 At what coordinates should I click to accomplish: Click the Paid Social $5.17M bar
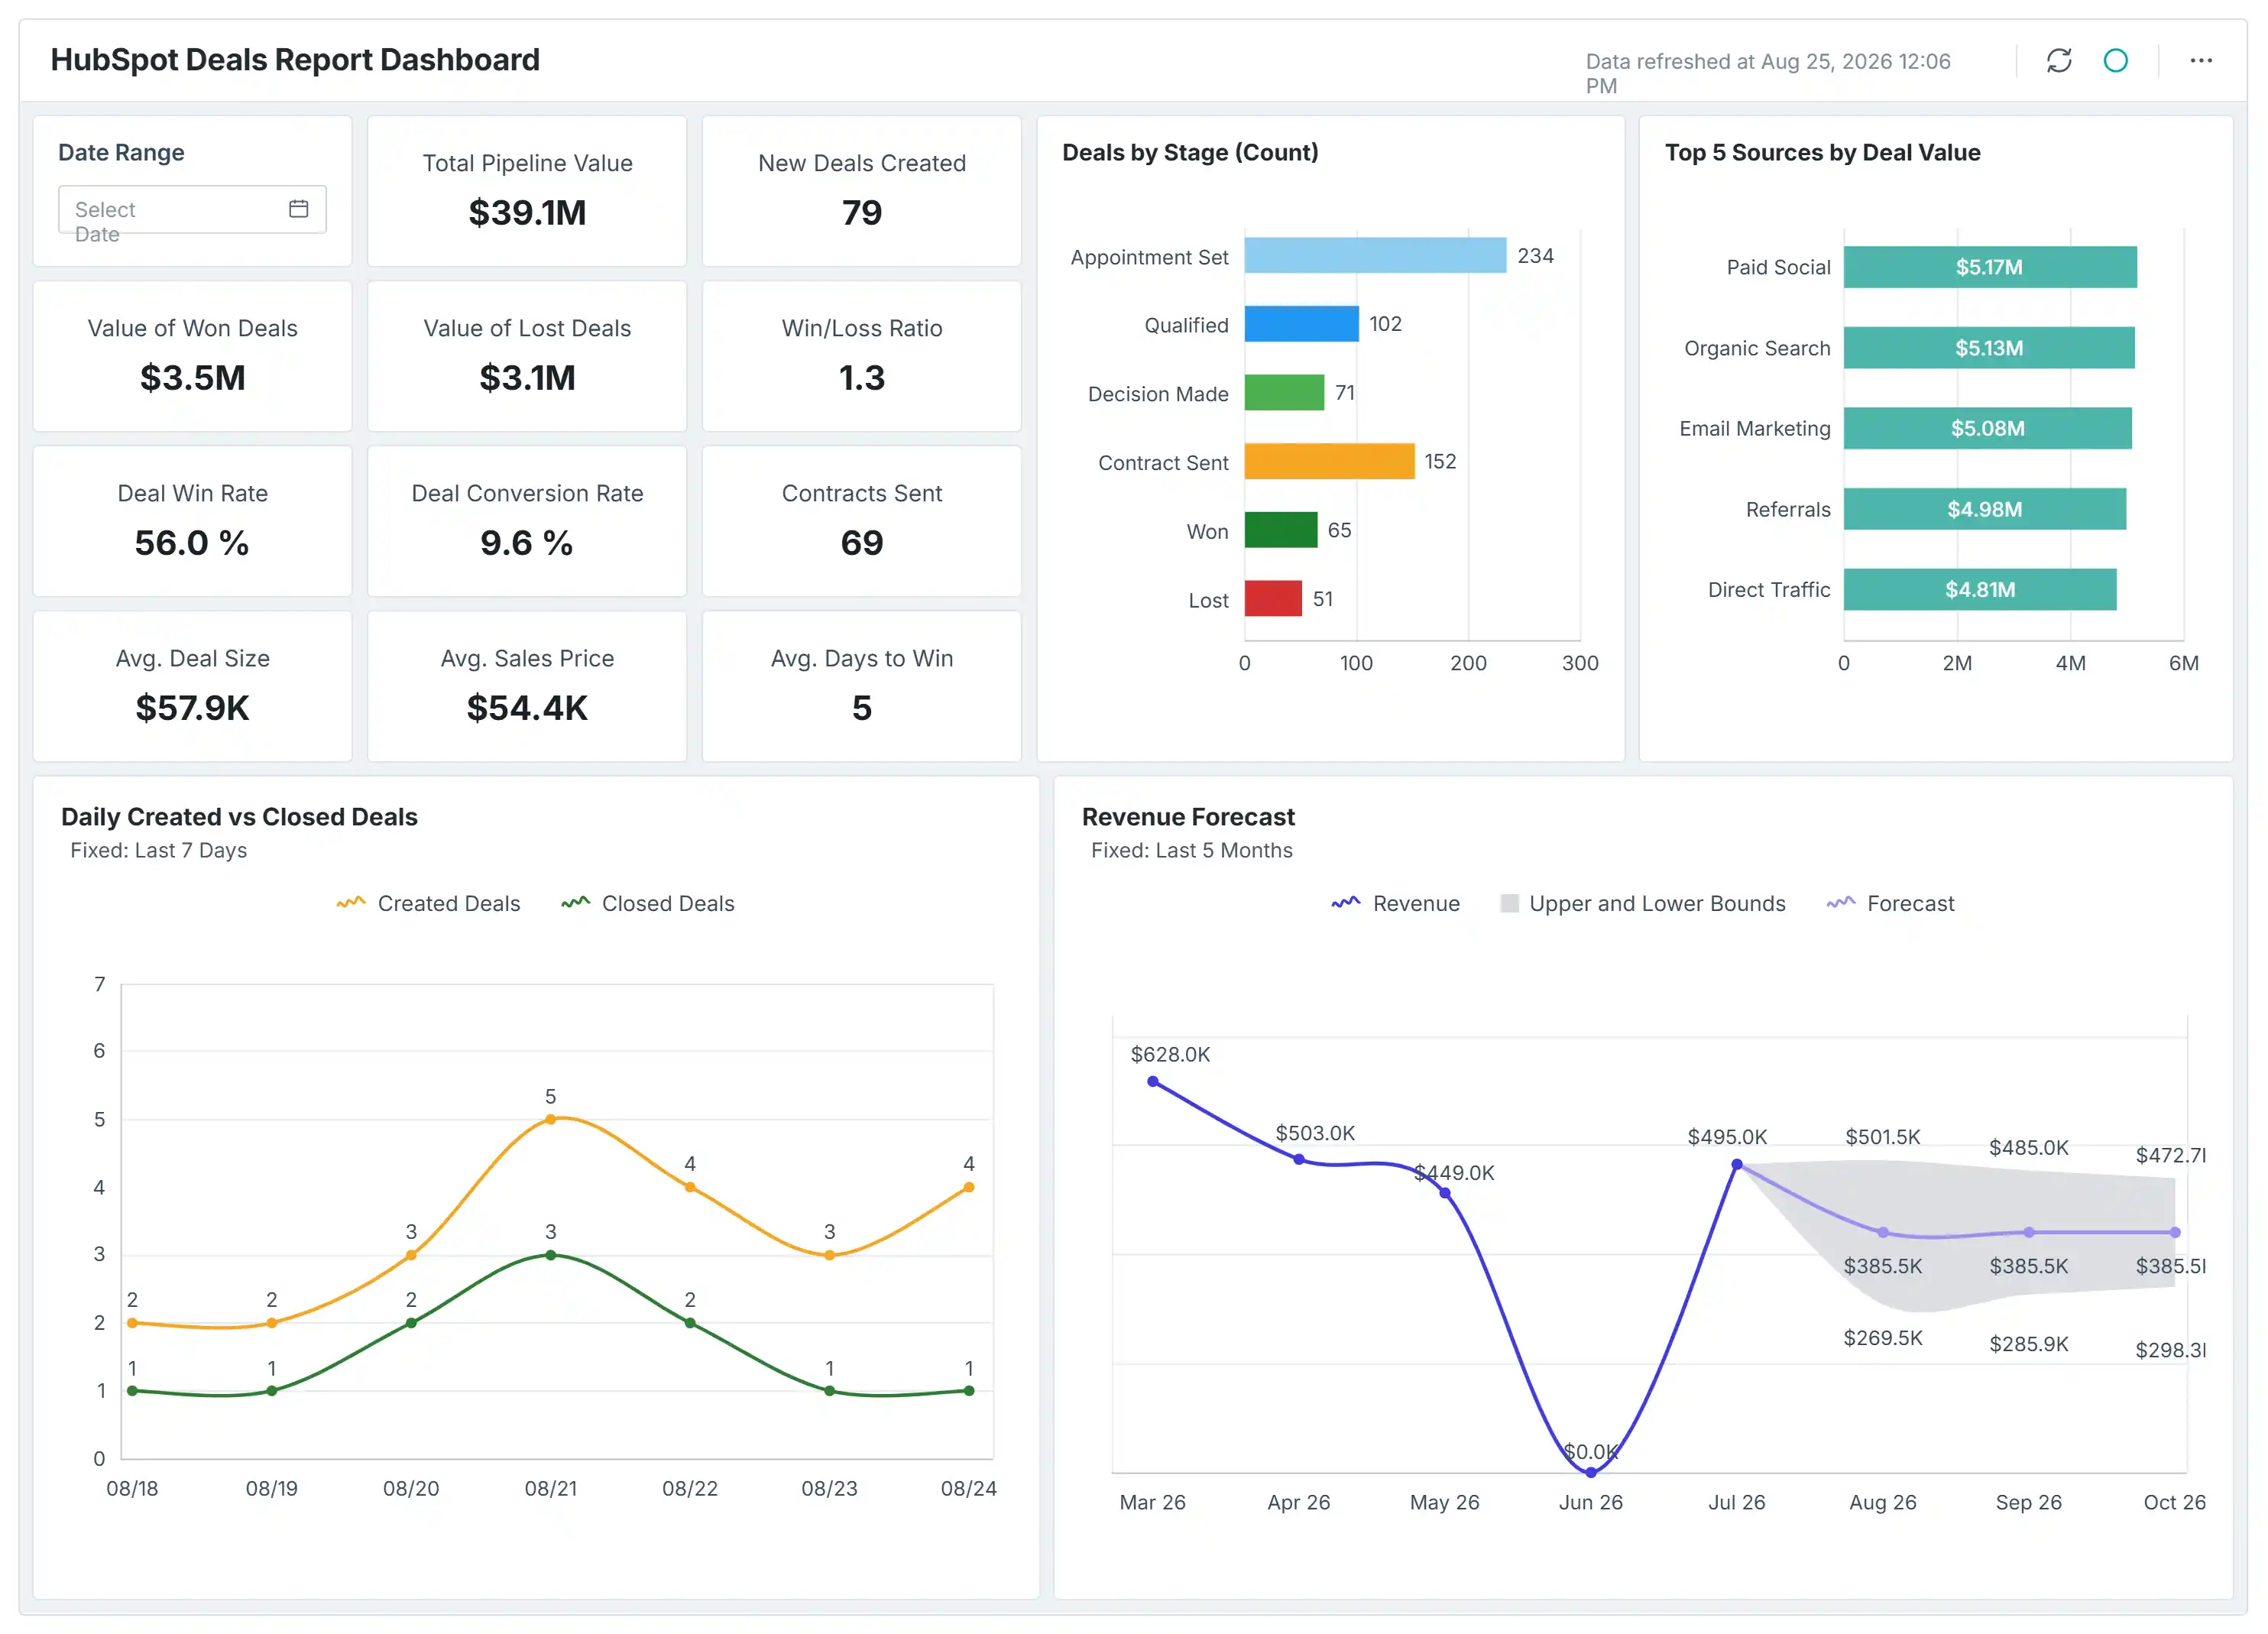tap(1990, 268)
